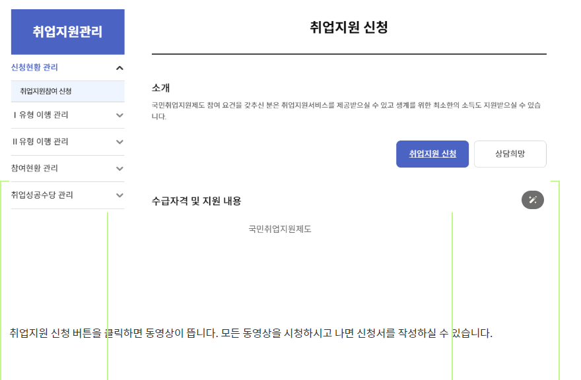
Task: Click the blue 취업지원관리 panel header
Action: 67,31
